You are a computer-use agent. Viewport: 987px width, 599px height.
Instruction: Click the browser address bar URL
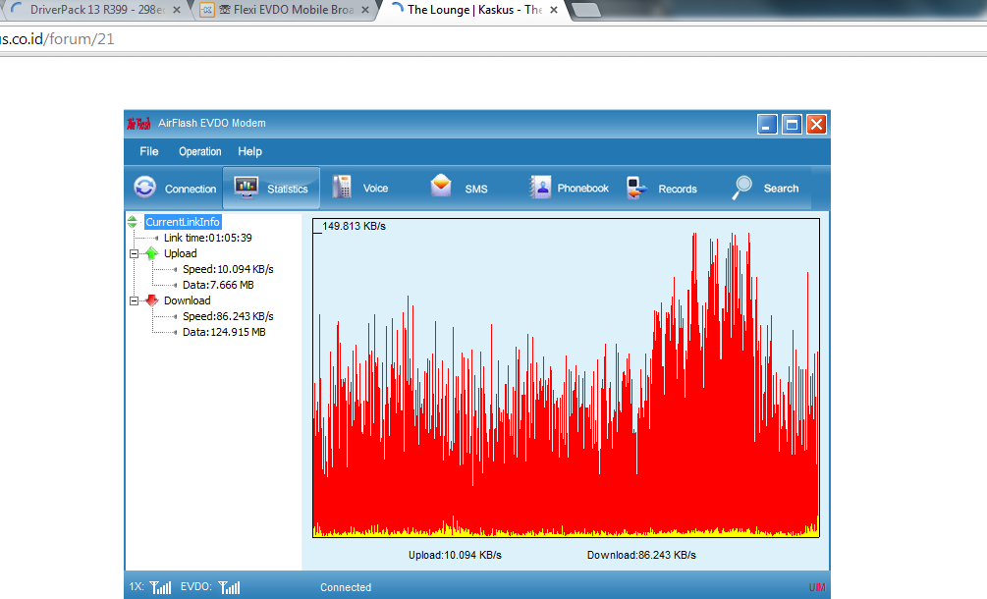point(57,39)
